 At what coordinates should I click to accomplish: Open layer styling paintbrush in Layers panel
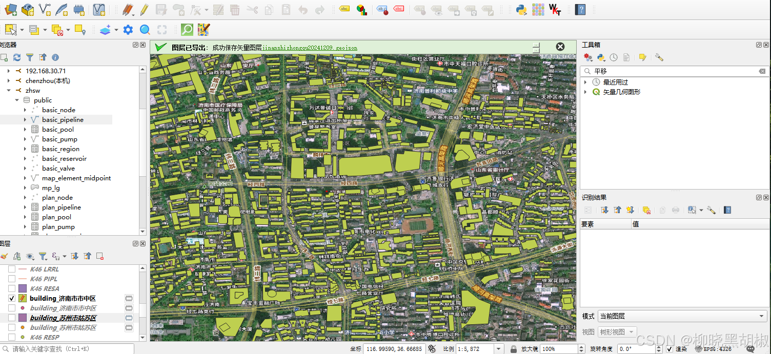(4, 256)
